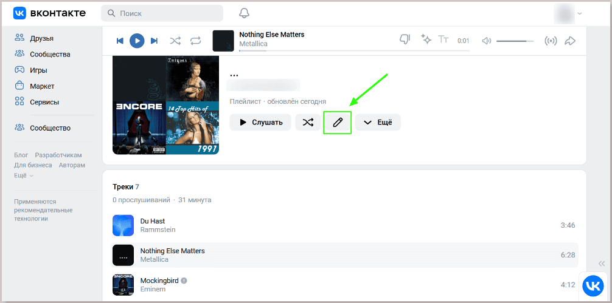Toggle broadcast music status icon
Screen dimensions: 612x303
[x=551, y=41]
